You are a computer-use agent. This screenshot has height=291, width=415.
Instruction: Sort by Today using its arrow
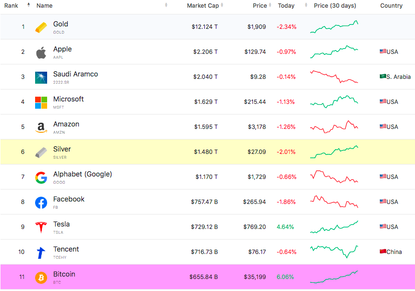(306, 5)
